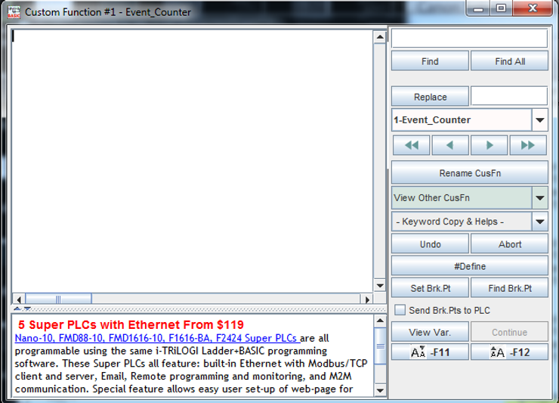
Task: Click the Undo button
Action: (x=430, y=244)
